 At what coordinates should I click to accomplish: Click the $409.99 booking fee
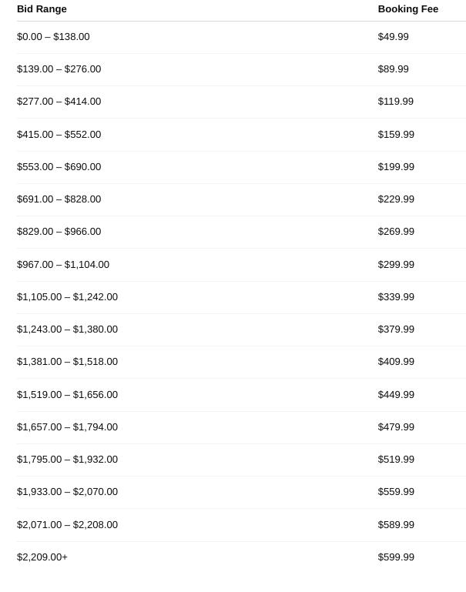coord(395,362)
